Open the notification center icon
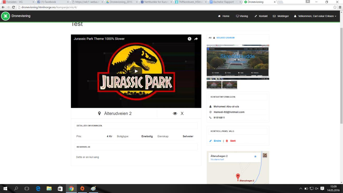Image resolution: width=343 pixels, height=193 pixels. [x=322, y=189]
